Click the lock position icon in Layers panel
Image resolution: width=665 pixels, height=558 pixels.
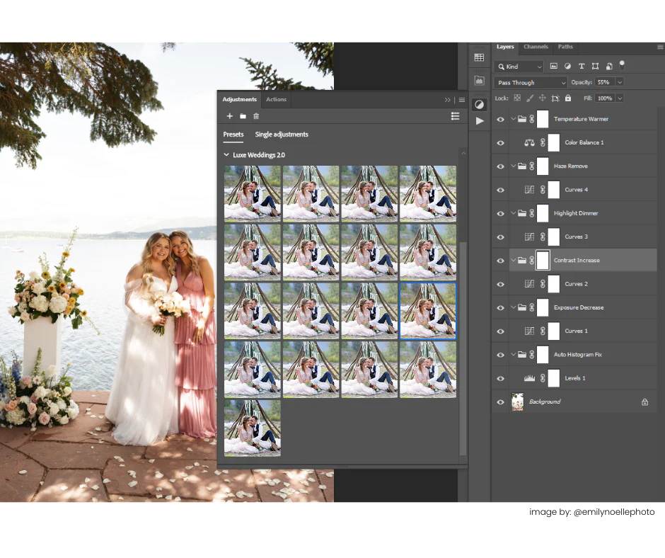[543, 98]
